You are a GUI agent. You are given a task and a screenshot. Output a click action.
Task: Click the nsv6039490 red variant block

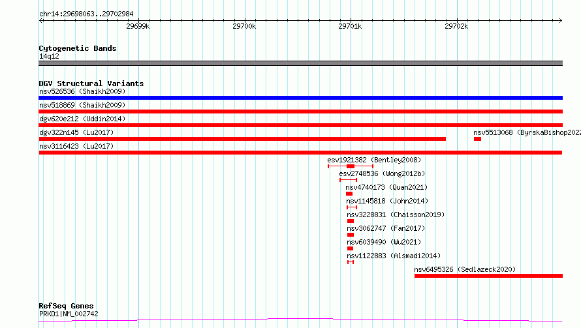350,248
